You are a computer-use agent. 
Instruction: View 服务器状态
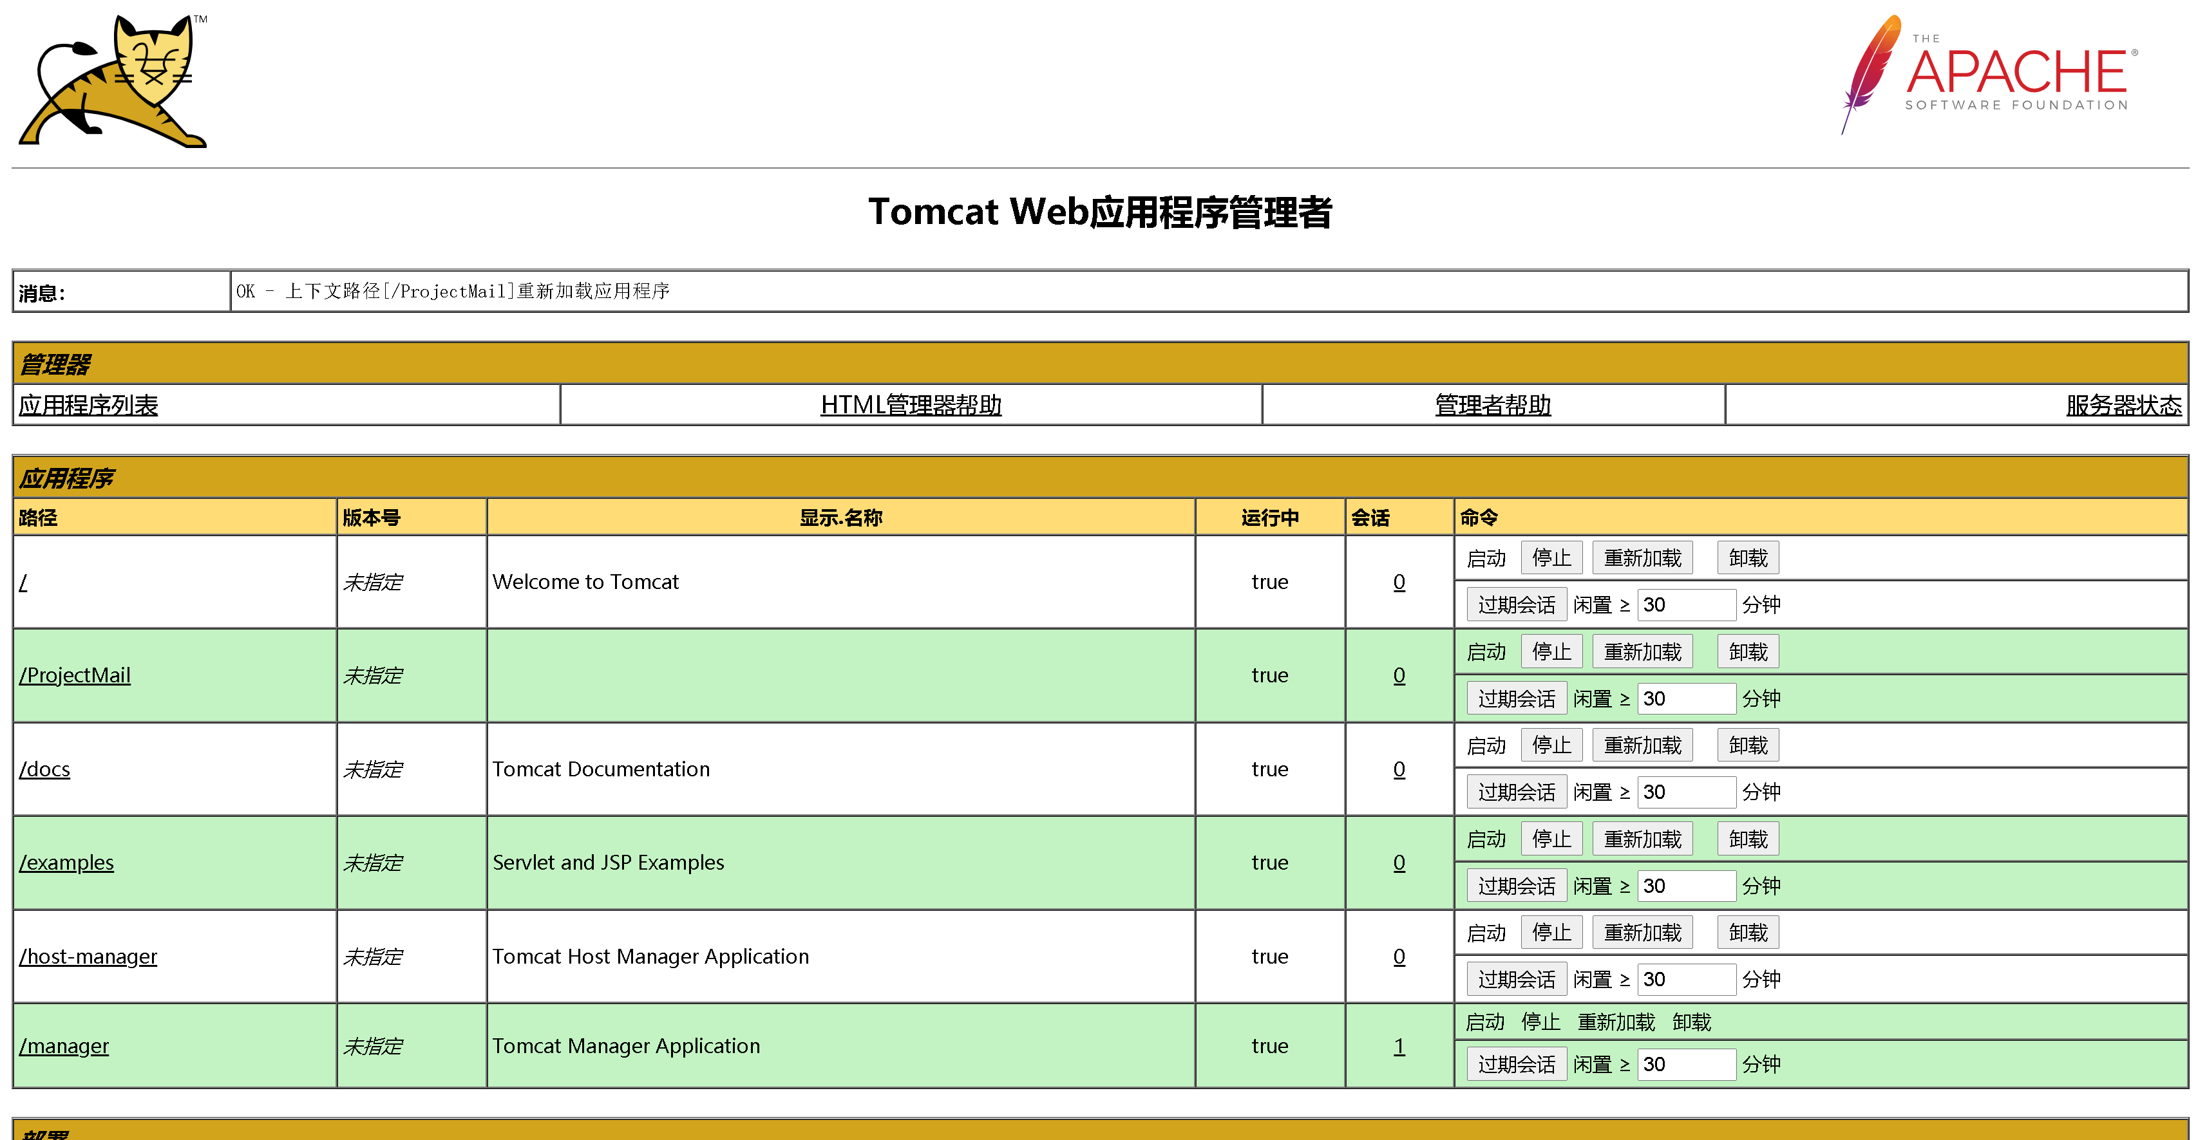tap(2125, 405)
